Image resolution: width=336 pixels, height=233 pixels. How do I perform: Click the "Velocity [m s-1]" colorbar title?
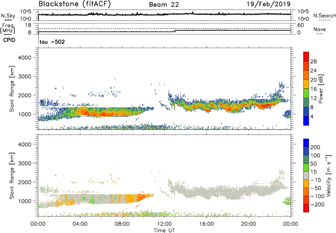click(x=329, y=175)
